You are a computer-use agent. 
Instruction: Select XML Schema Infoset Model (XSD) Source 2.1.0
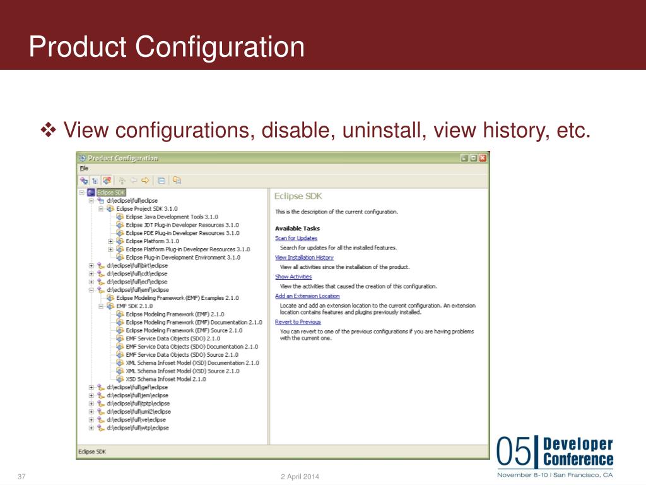coord(182,371)
